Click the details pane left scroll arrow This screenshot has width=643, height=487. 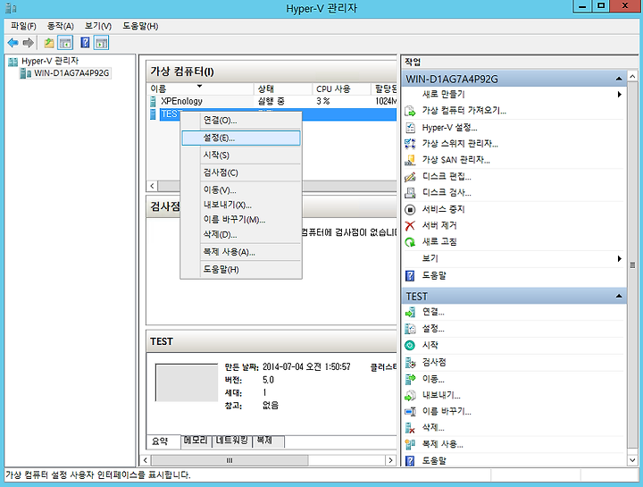tap(146, 460)
